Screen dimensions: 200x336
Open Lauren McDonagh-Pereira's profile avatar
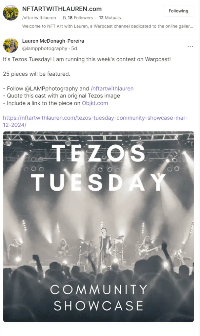pyautogui.click(x=11, y=45)
